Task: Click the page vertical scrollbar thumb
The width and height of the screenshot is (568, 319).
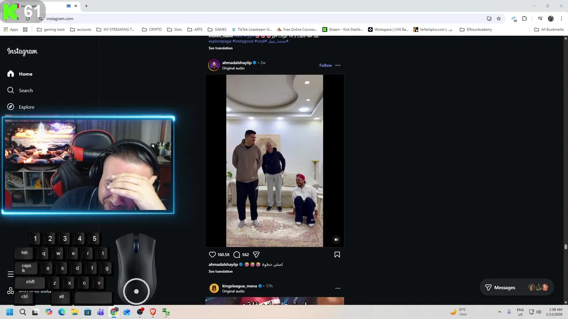Action: coord(565,247)
